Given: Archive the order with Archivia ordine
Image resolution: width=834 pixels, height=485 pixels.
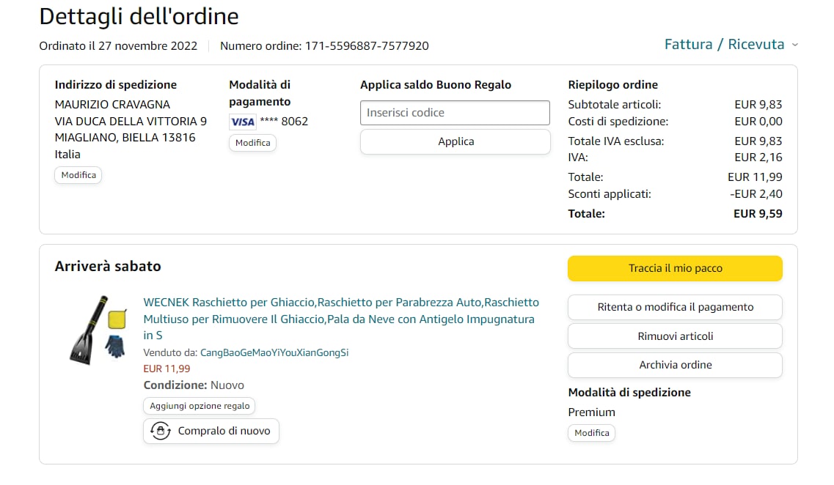Looking at the screenshot, I should [x=675, y=365].
